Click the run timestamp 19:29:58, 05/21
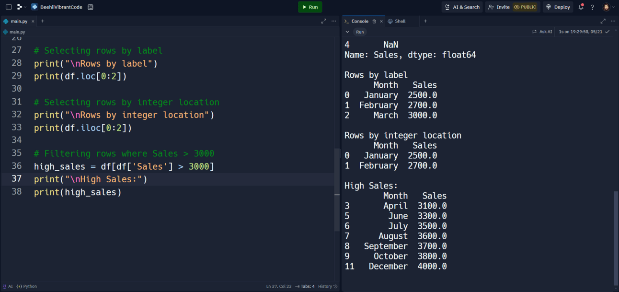Image resolution: width=619 pixels, height=292 pixels. 580,32
